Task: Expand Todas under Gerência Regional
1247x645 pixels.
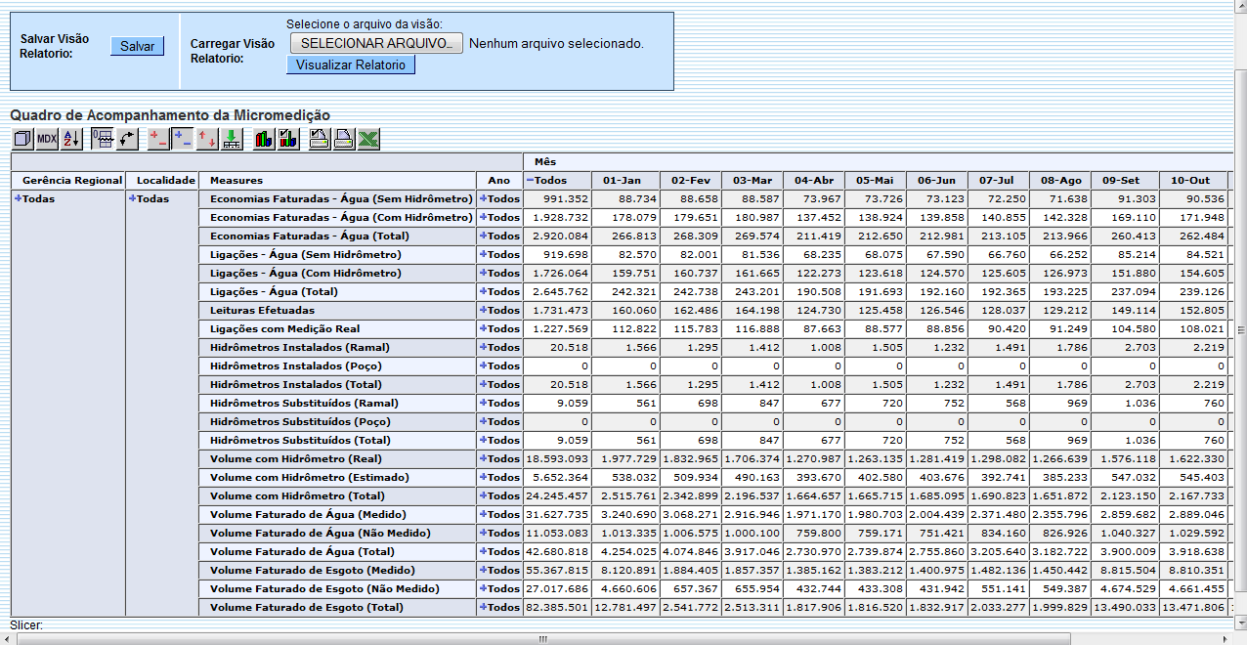Action: coord(18,199)
